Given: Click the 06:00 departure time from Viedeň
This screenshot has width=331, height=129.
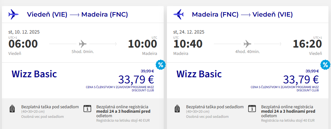Looking at the screenshot, I should 23,44.
